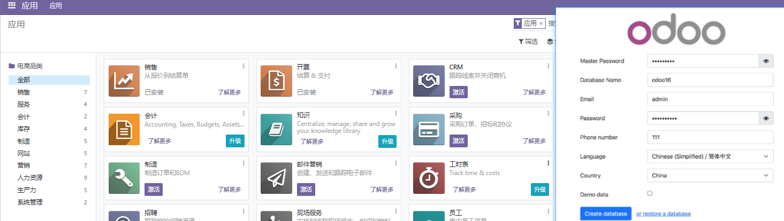Open the 制造 wrench icon
The image size is (784, 221).
point(124,178)
